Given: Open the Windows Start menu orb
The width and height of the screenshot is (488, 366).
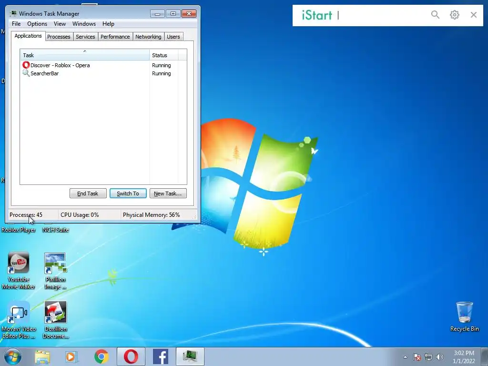Looking at the screenshot, I should click(x=13, y=356).
